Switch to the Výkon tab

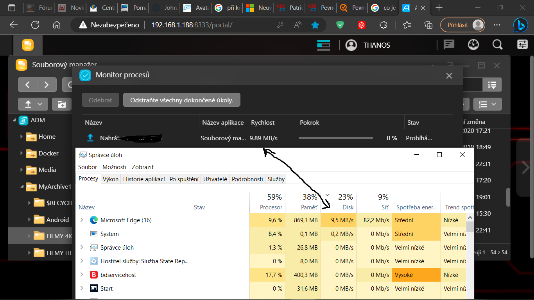[x=111, y=179]
